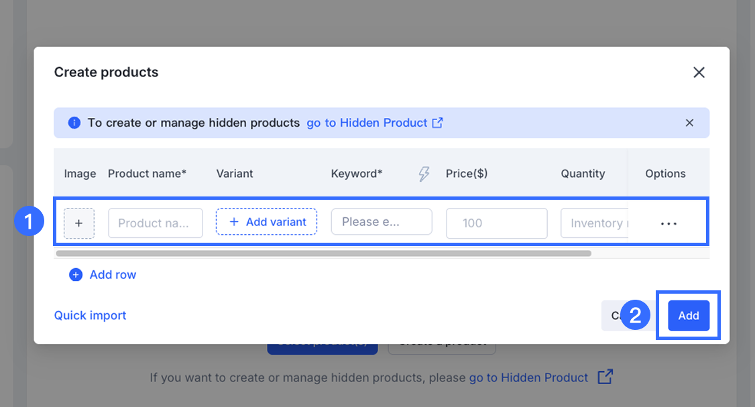Follow banner's go to Hidden Product link

(367, 123)
